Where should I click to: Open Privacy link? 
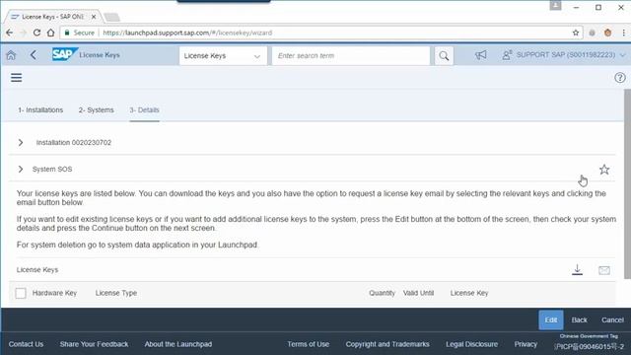526,344
